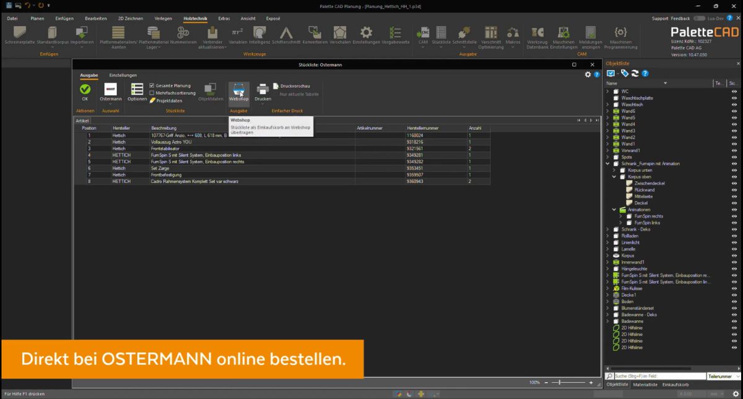
Task: Click the Druckvorschau button
Action: pos(292,87)
